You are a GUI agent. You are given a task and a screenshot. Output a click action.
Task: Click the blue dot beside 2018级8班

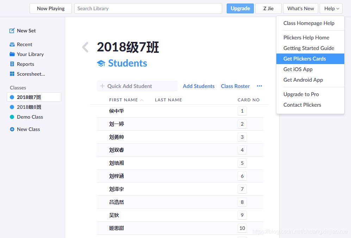tap(12, 107)
